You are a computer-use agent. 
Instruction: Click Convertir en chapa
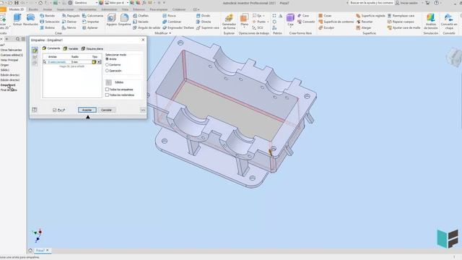tap(449, 22)
